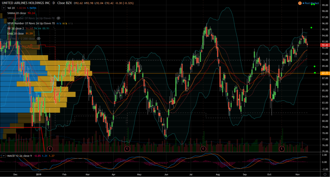Click the 80.00 price axis label
330x177 pixels.
tap(325, 121)
